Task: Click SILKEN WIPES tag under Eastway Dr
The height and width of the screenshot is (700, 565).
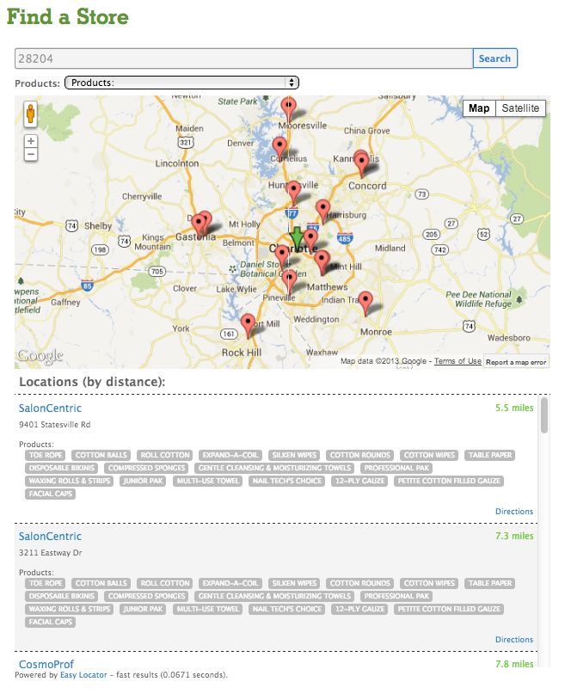Action: pos(294,583)
